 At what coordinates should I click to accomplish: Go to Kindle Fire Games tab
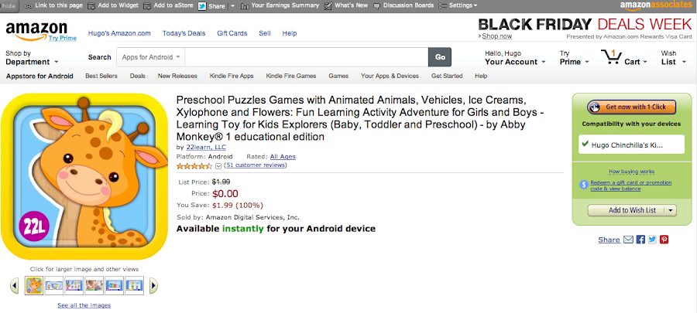click(x=290, y=77)
